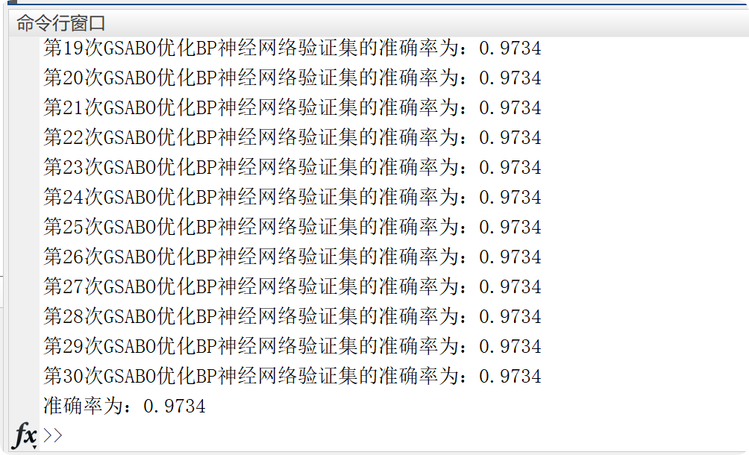The width and height of the screenshot is (749, 455).
Task: Click the 第26次 GSABO output line
Action: [292, 257]
